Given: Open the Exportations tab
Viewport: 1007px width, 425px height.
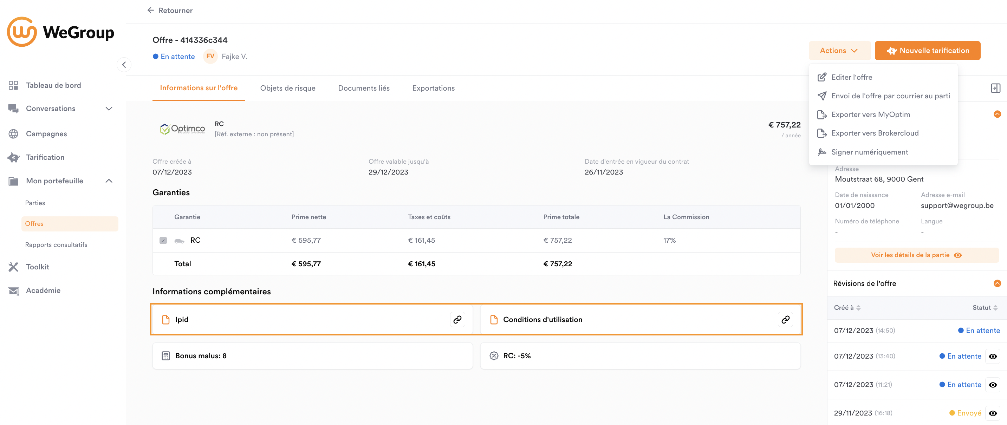Looking at the screenshot, I should (433, 88).
